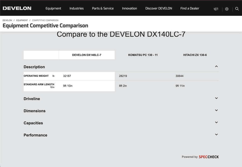Viewport: 242px width, 167px height.
Task: Click the Driveline section heading
Action: coord(32,99)
